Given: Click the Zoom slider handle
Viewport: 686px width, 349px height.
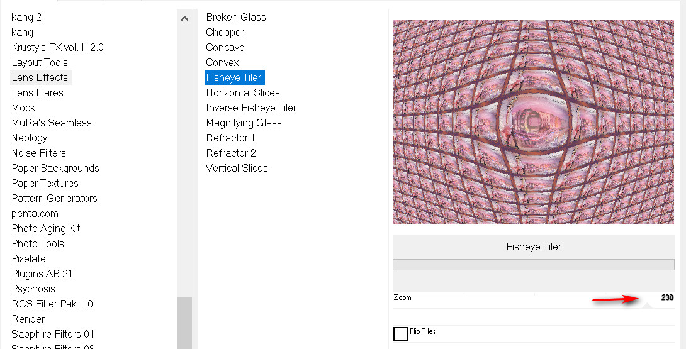Looking at the screenshot, I should pyautogui.click(x=647, y=305).
